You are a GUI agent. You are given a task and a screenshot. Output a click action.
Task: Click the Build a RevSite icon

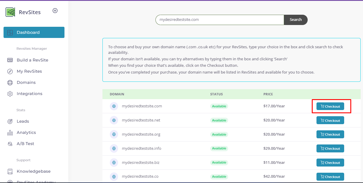[x=10, y=60]
